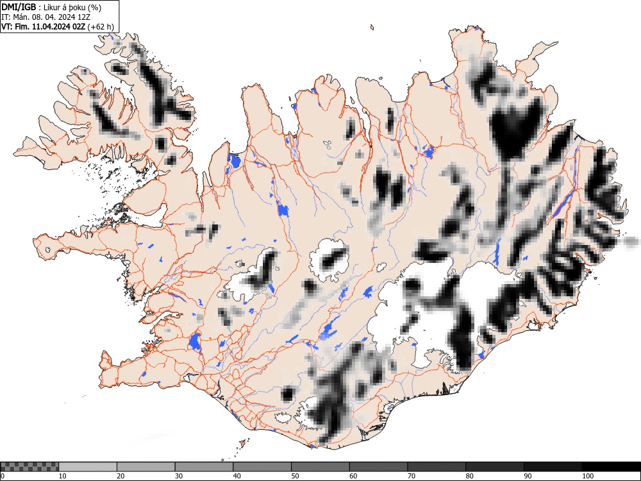Choose the 90–100 % legend color band
Screen dimensions: 641x481
553,467
